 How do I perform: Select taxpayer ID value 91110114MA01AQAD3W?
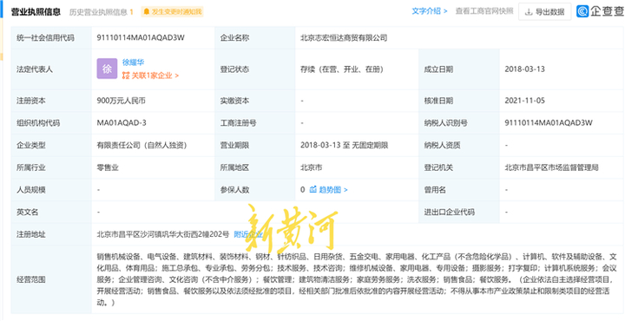click(549, 123)
